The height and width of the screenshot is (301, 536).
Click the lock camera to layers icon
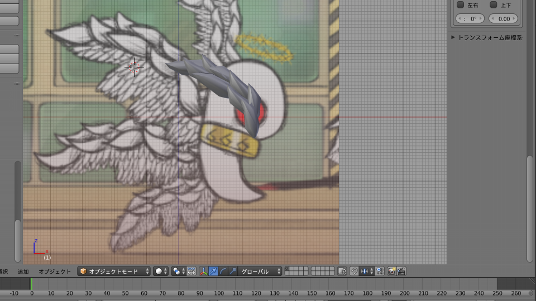pyautogui.click(x=342, y=271)
